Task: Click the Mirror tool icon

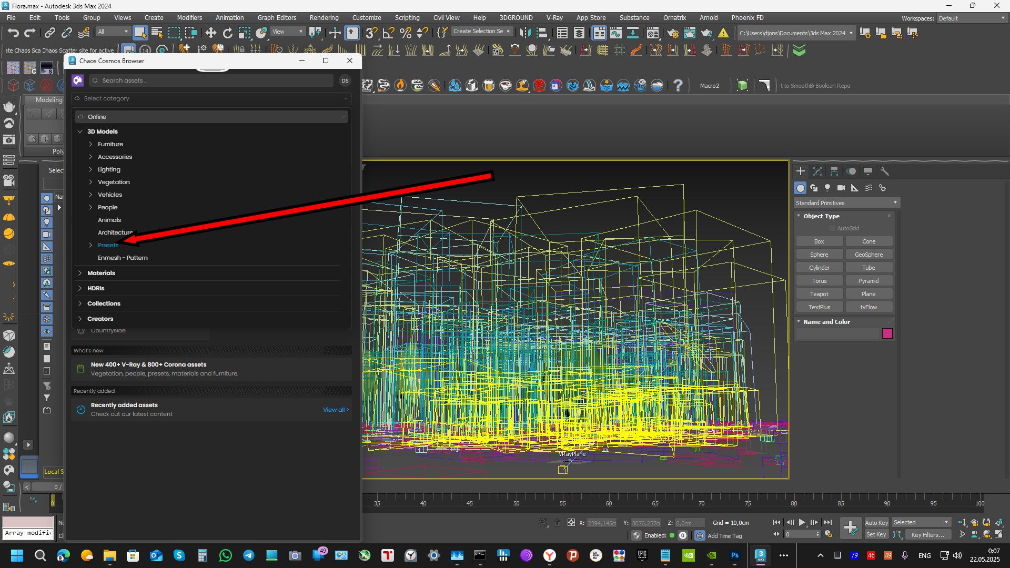Action: (x=524, y=33)
